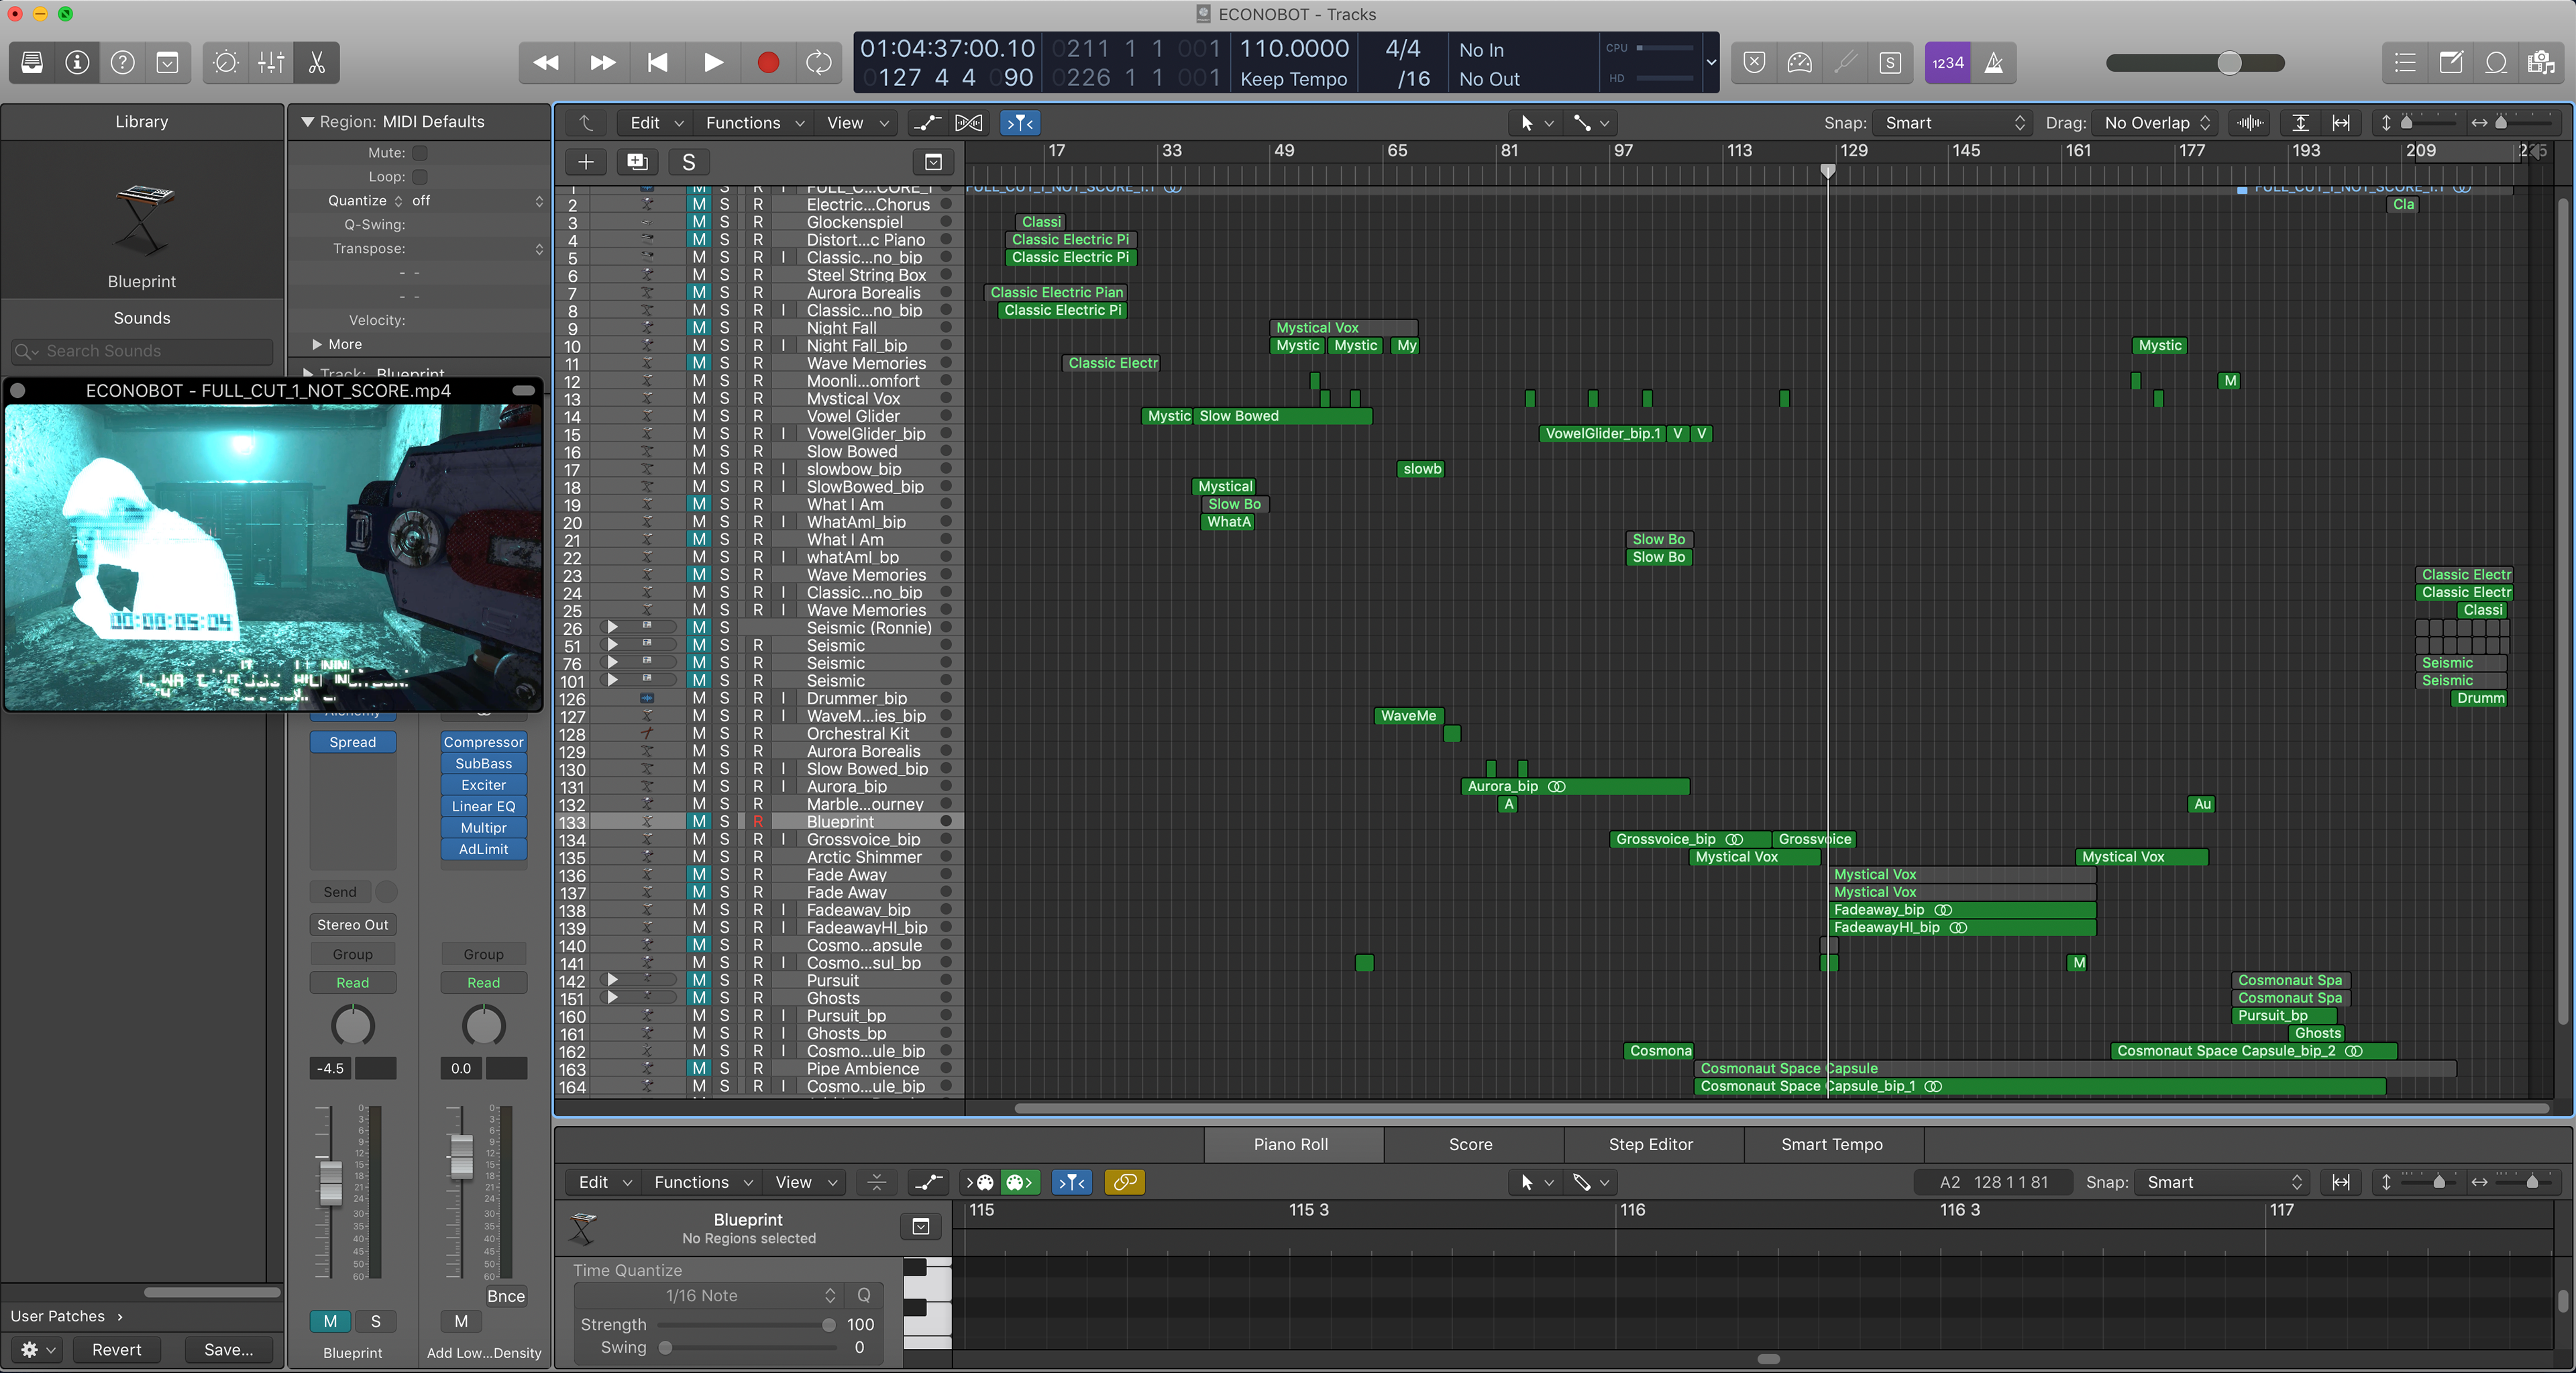Tick the Loop checkbox in the Region inspector
2576x1373 pixels.
(x=420, y=177)
